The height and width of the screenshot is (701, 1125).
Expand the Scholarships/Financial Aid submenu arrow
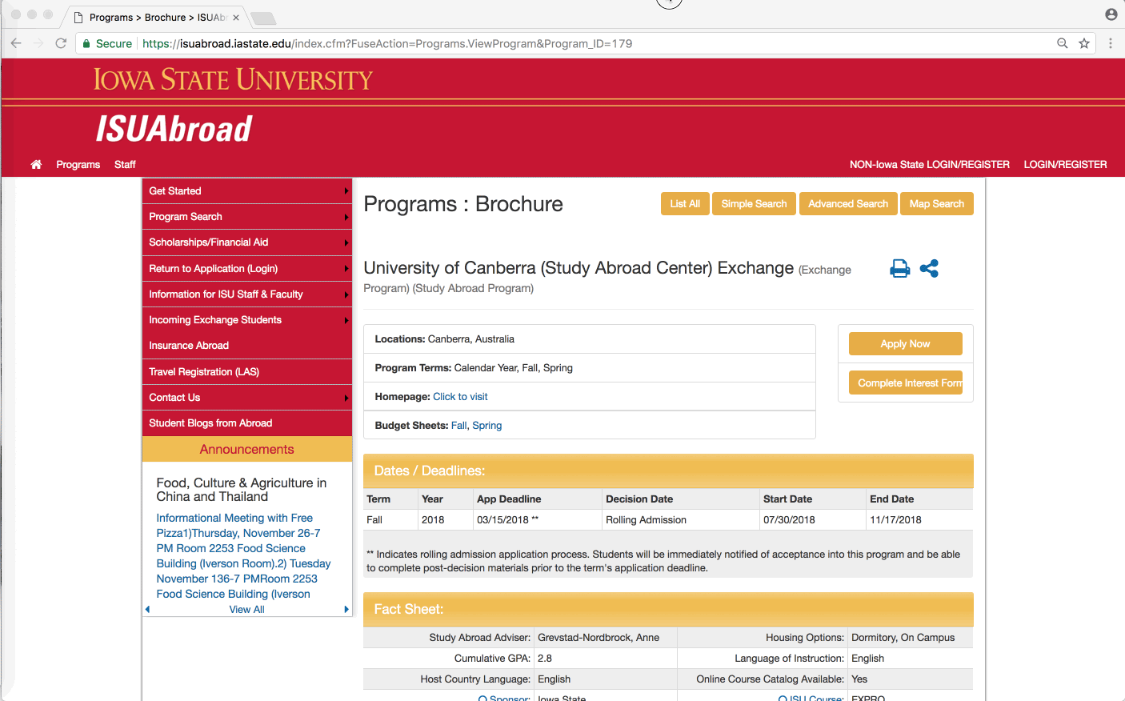coord(346,242)
